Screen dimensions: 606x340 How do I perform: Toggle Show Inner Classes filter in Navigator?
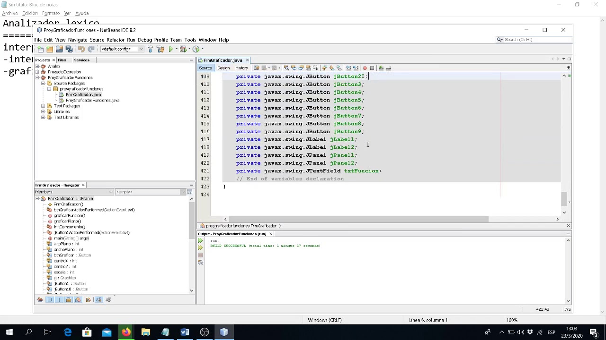(78, 300)
